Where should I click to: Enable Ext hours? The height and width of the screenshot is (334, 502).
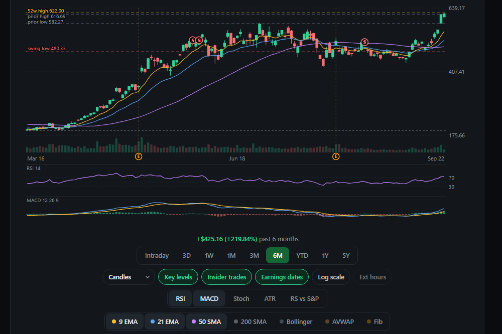click(x=372, y=277)
